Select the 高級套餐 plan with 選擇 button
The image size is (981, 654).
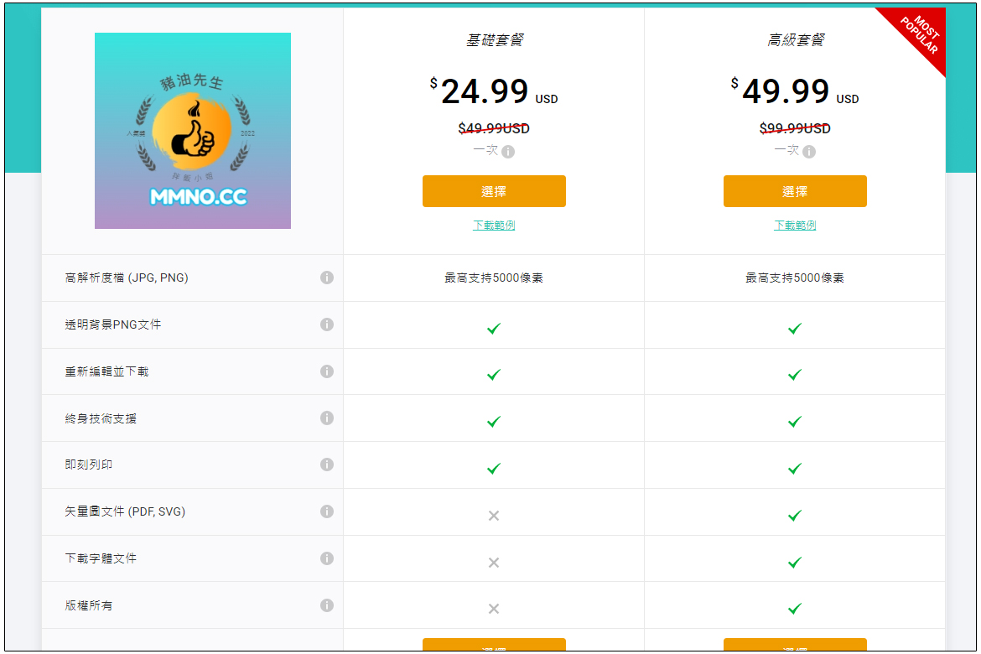tap(795, 191)
